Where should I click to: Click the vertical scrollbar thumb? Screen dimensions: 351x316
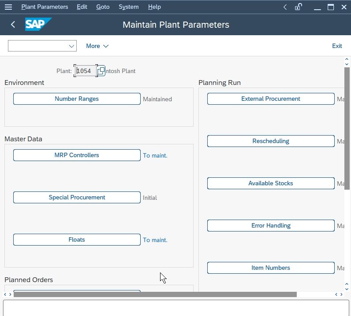pyautogui.click(x=347, y=129)
